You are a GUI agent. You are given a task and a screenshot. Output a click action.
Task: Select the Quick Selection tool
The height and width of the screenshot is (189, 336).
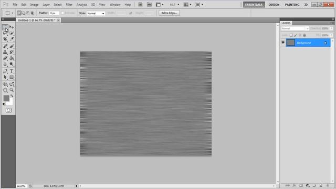pyautogui.click(x=12, y=33)
